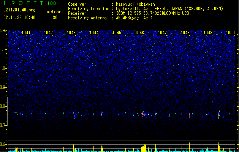
Task: Click the 'Receiving antenna' label
Action: click(87, 18)
